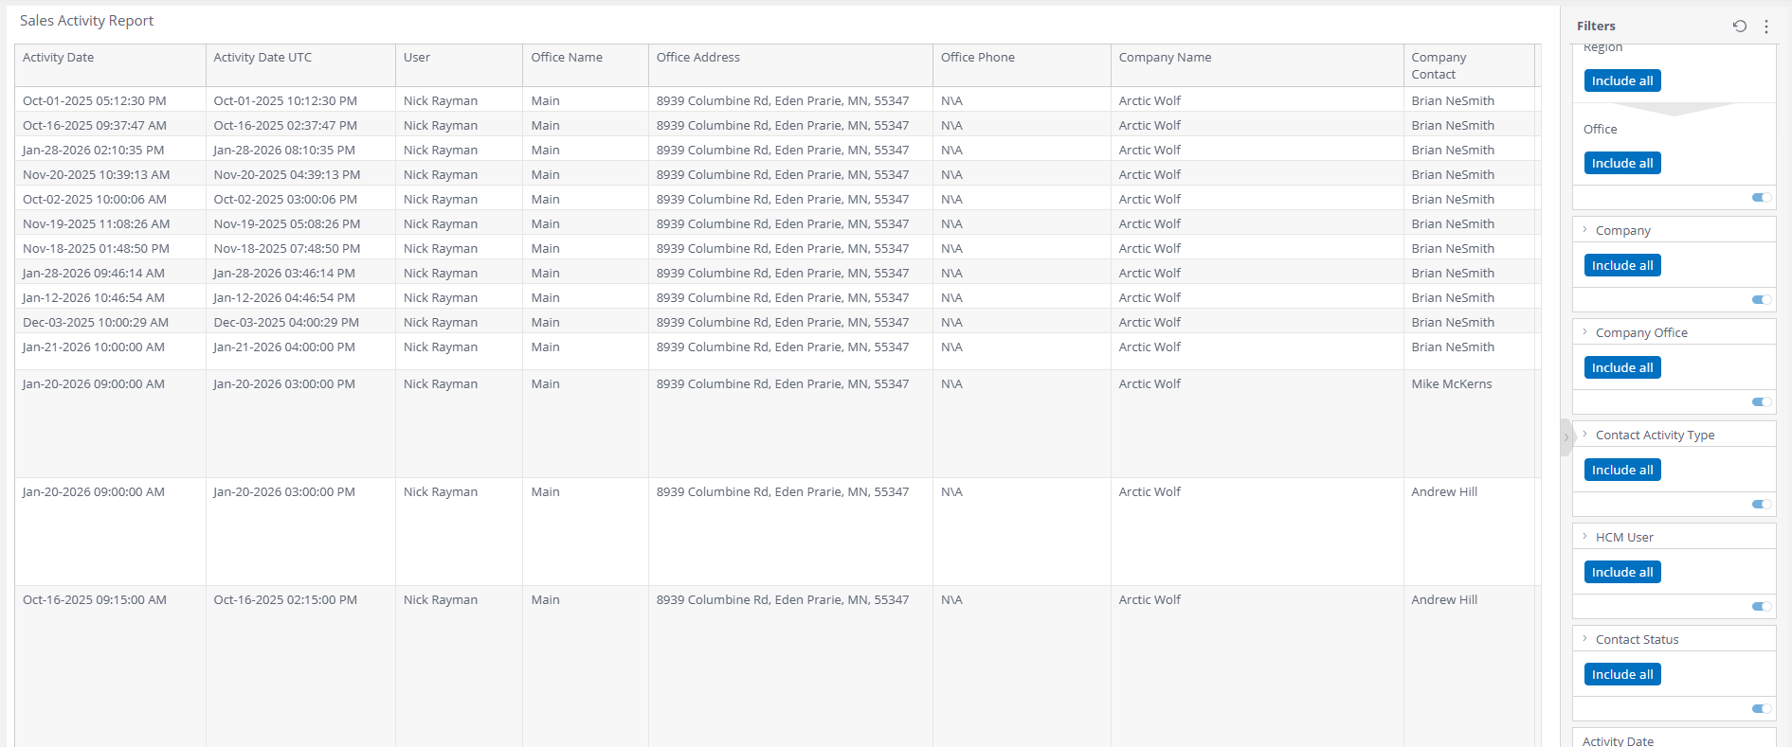Click the Filters panel heading

pyautogui.click(x=1596, y=27)
